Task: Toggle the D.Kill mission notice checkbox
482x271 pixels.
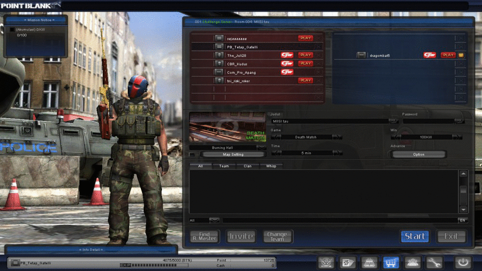Action: (13, 29)
